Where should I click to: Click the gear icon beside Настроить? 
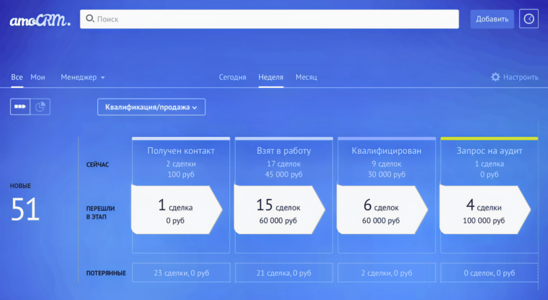coord(495,77)
